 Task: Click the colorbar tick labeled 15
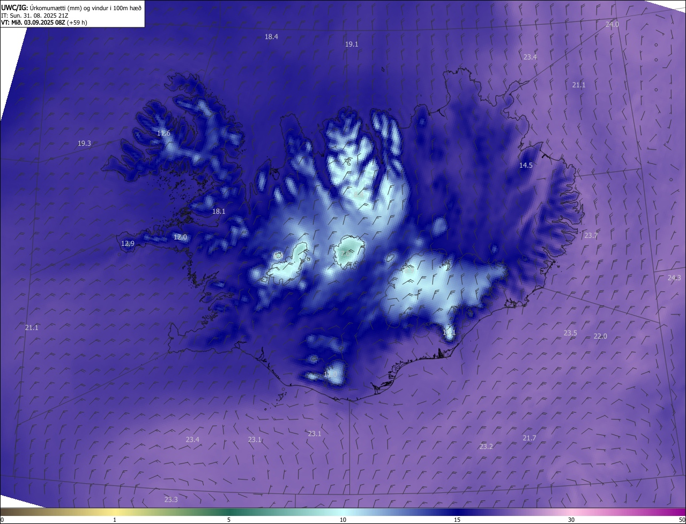click(457, 520)
